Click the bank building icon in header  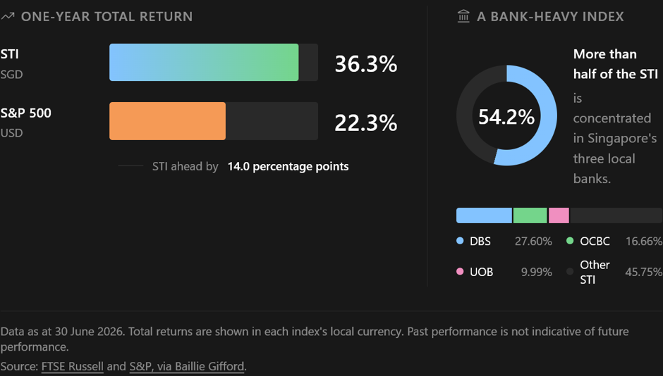tap(463, 16)
